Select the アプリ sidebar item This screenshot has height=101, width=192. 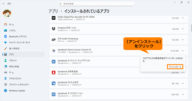pos(23,54)
